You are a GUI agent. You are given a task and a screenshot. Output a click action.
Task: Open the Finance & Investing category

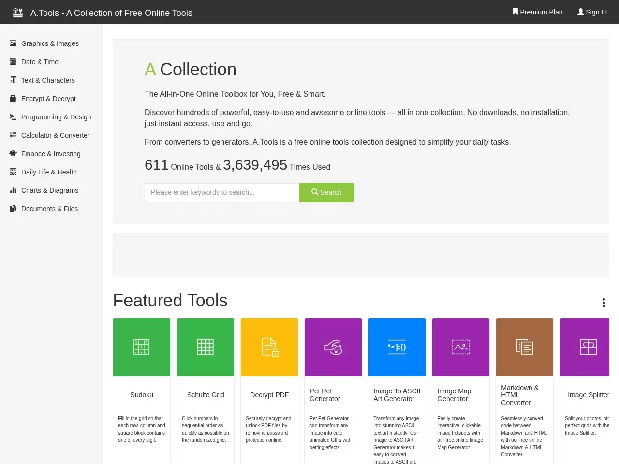click(x=51, y=154)
